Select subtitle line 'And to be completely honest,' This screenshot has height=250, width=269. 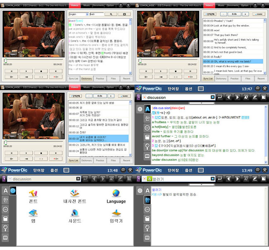click(233, 48)
